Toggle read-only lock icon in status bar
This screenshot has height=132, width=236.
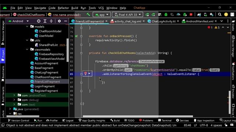226,125
